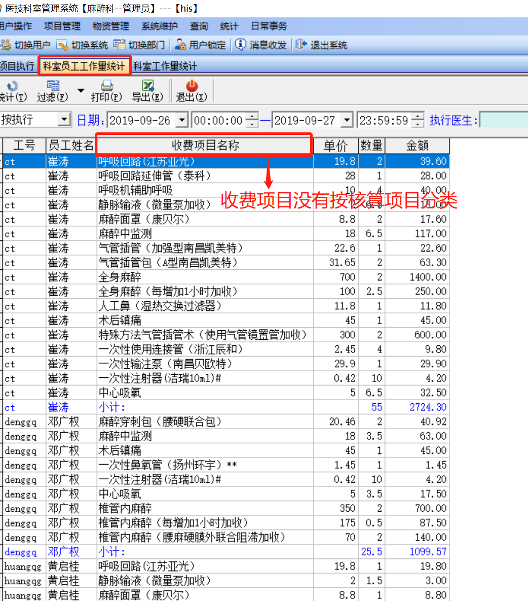Click the 00:00:00 time field
The height and width of the screenshot is (601, 528).
coord(218,120)
